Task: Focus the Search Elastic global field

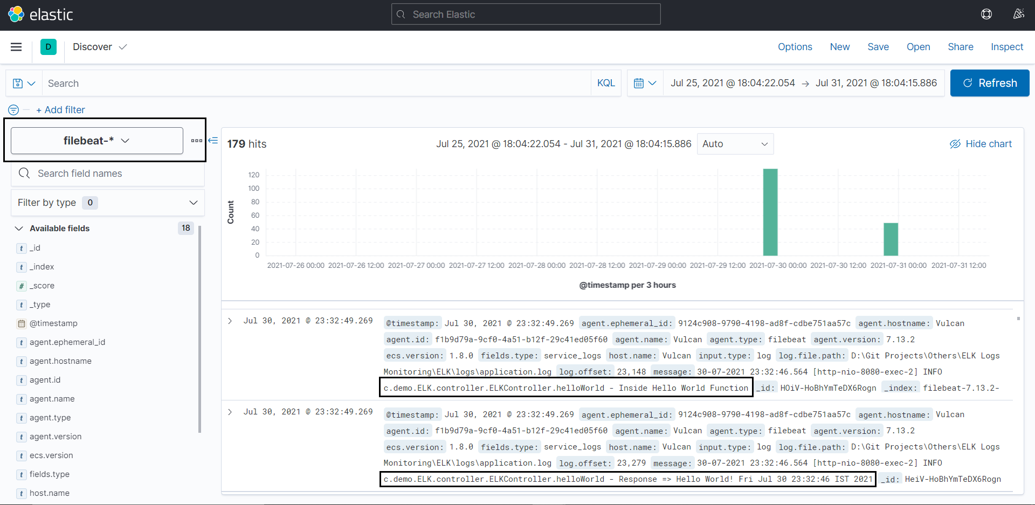Action: pos(526,15)
